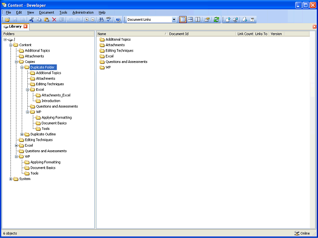Image resolution: width=318 pixels, height=238 pixels.
Task: Click the Undo arrow icon
Action: [x=71, y=20]
